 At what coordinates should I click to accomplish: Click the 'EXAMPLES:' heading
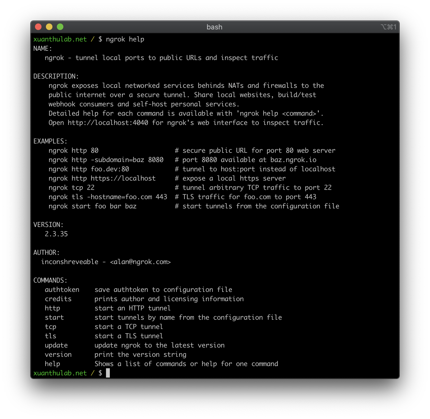point(50,141)
